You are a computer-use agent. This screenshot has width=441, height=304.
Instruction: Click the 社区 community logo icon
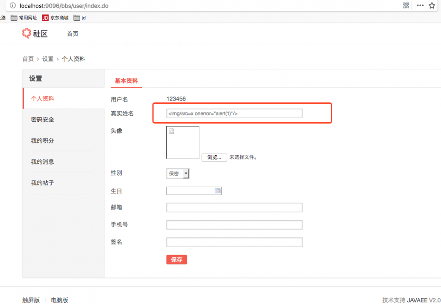[26, 33]
